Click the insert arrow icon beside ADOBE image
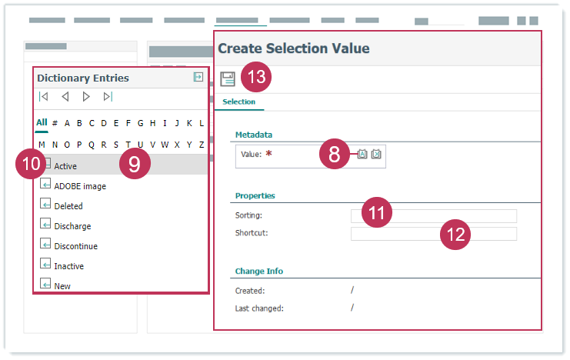 45,185
